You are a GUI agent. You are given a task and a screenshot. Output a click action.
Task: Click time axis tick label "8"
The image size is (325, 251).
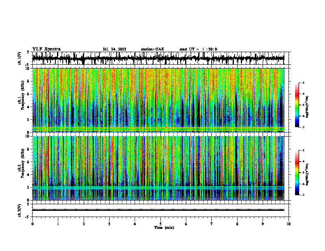237,224
